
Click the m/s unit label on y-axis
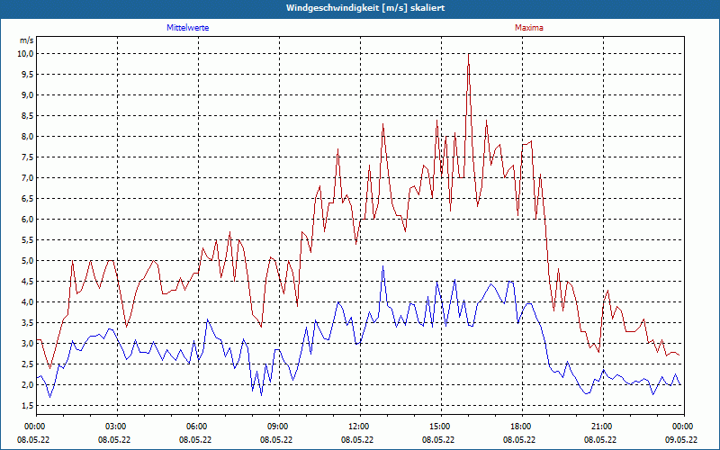tap(27, 40)
